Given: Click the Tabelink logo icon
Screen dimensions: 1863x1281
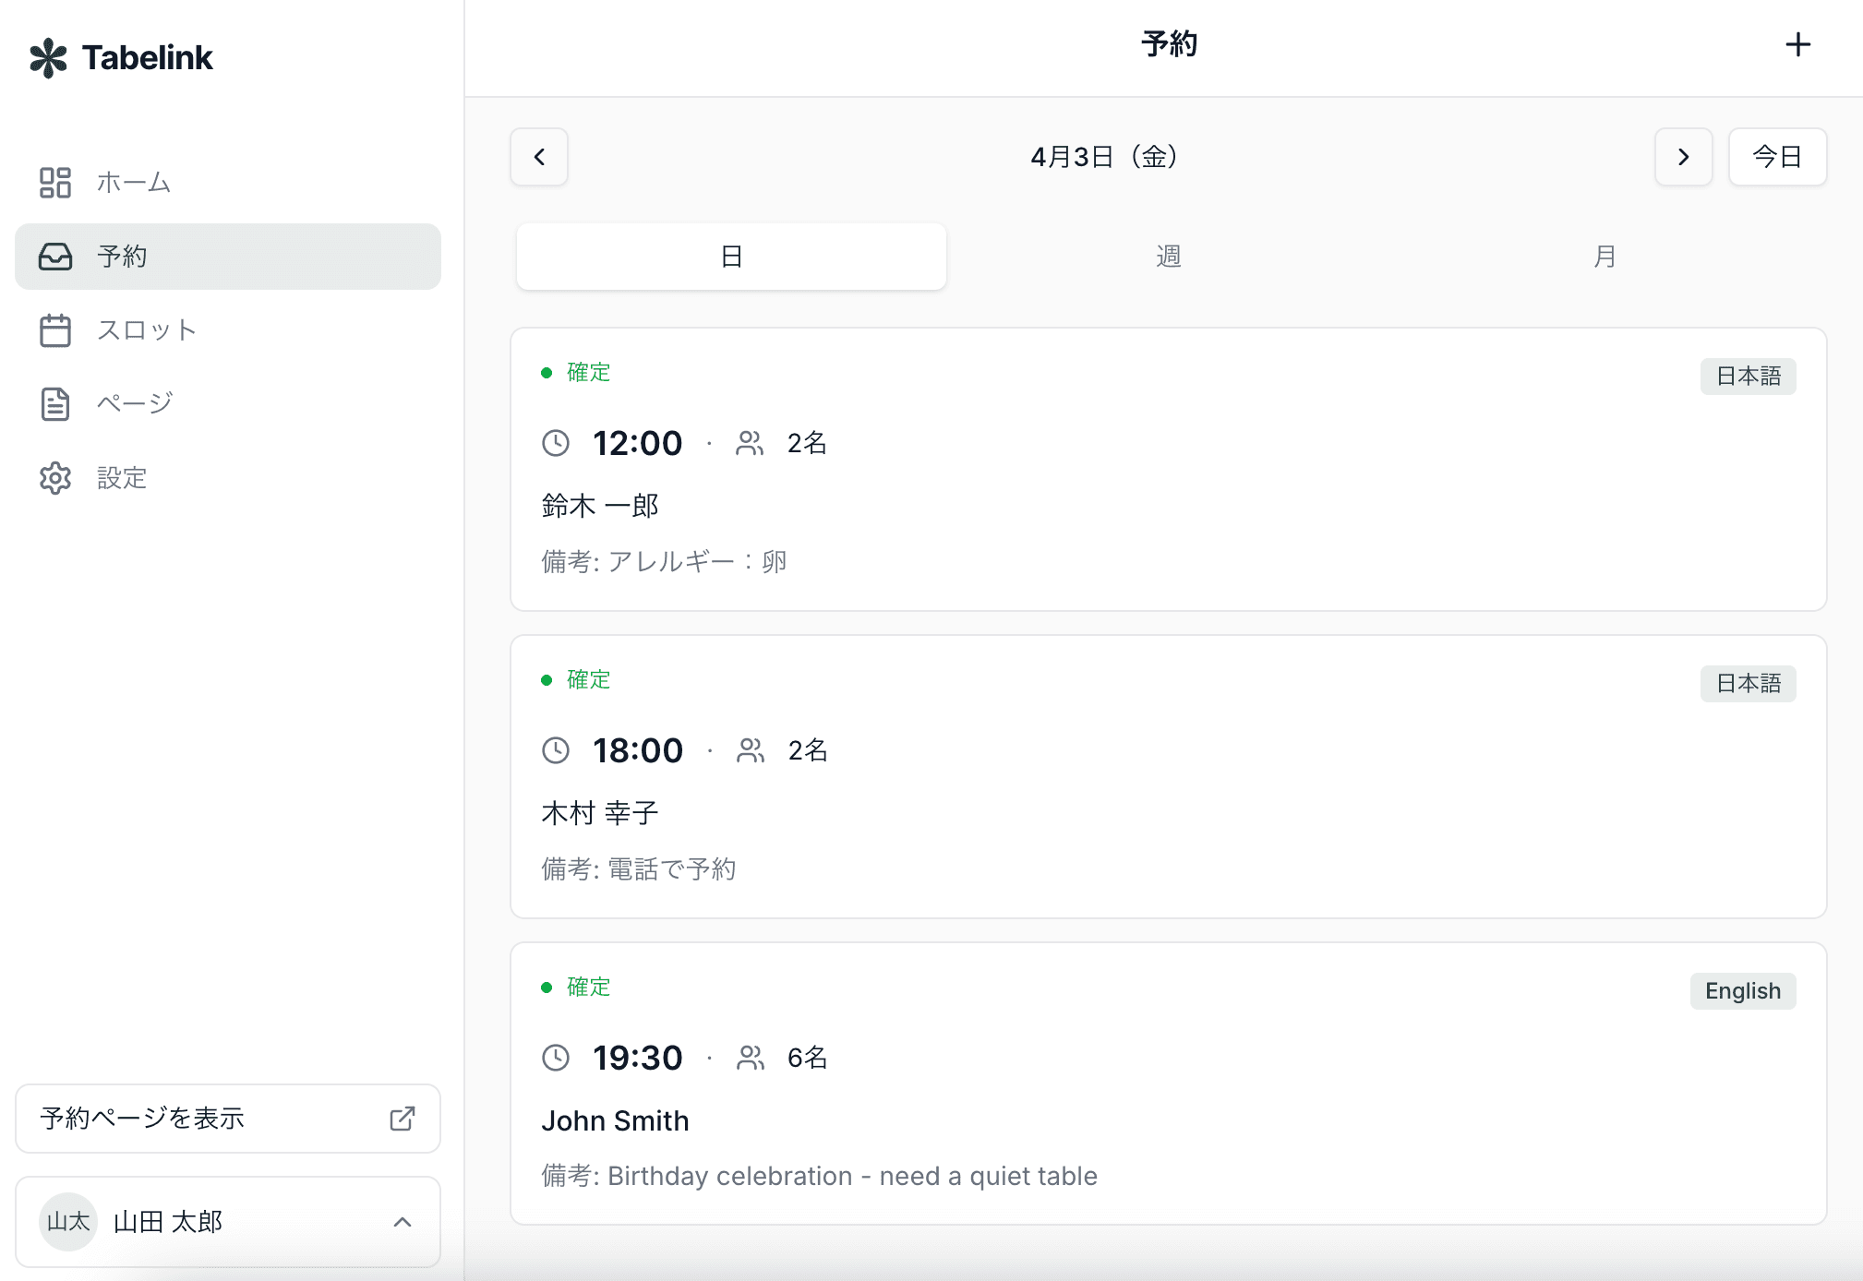Looking at the screenshot, I should coord(48,58).
